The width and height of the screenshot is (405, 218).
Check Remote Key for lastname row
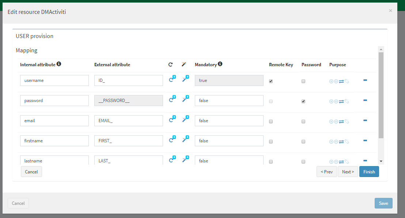(271, 162)
